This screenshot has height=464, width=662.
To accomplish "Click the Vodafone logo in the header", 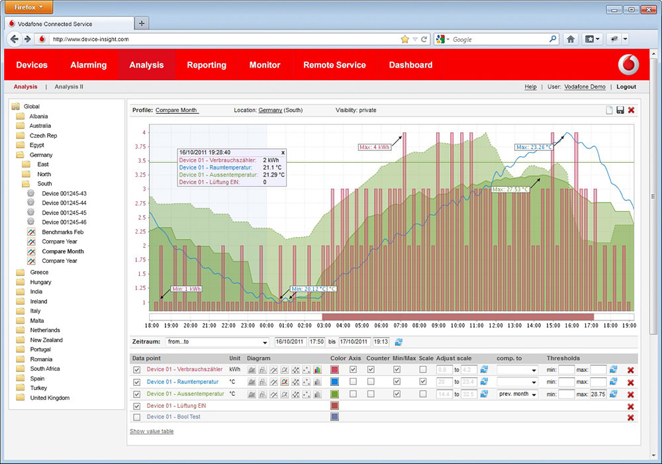I will pyautogui.click(x=628, y=65).
